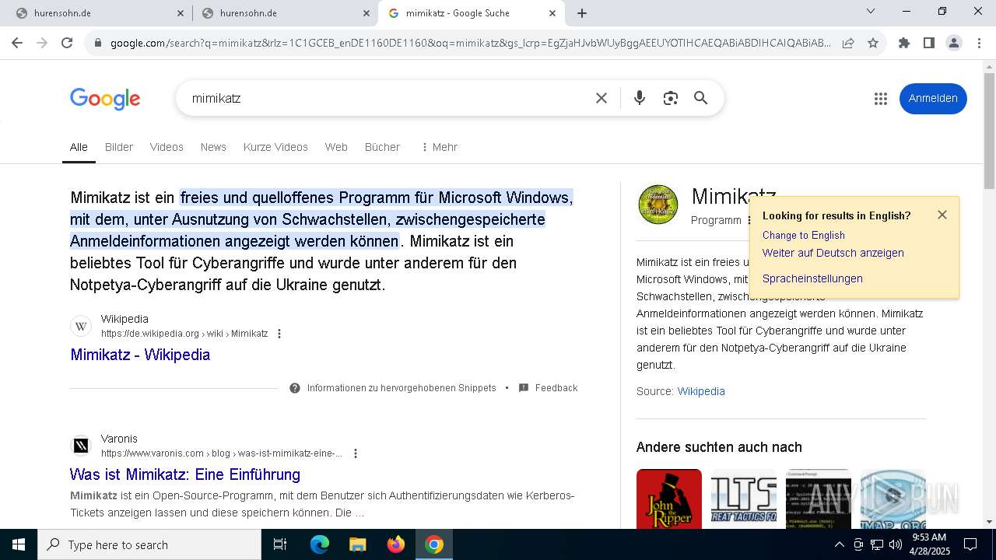The image size is (996, 560).
Task: Launch Microsoft Edge from taskbar
Action: [x=320, y=544]
